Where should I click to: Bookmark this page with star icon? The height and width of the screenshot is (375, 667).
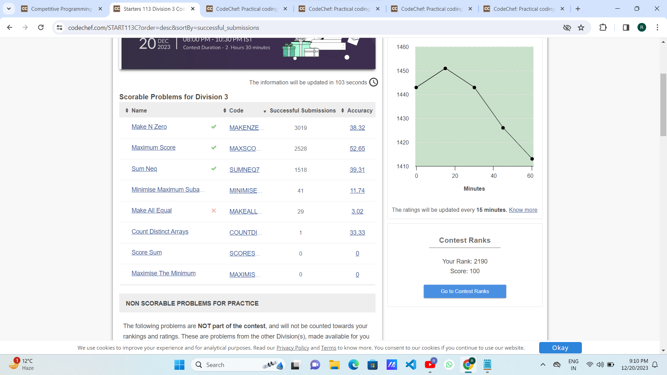pyautogui.click(x=581, y=27)
